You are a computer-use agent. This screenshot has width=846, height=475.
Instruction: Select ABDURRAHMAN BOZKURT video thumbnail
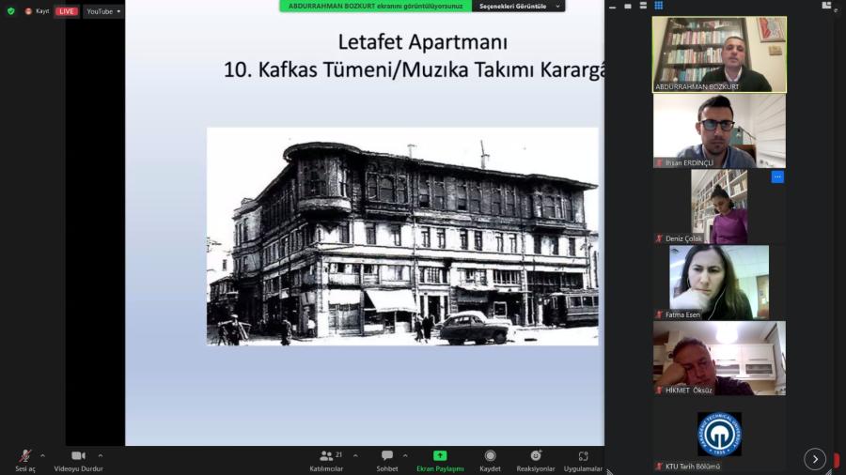719,54
